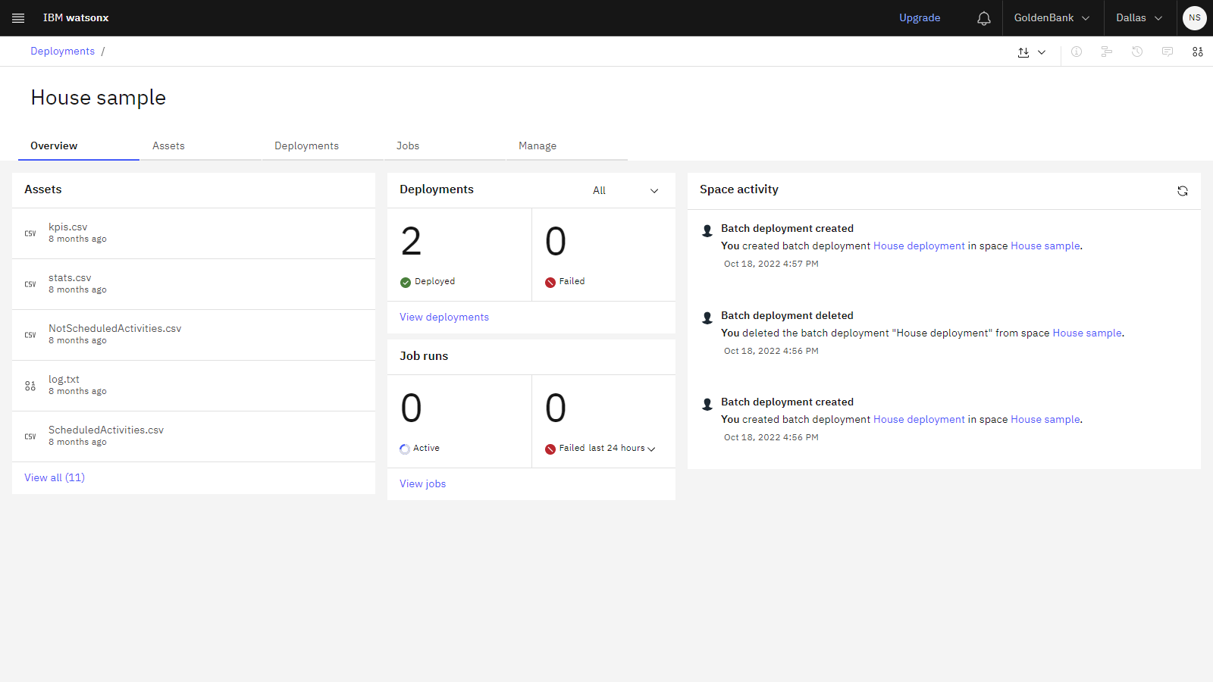Open ScheduledActivities.csv asset
This screenshot has width=1213, height=682.
106,430
